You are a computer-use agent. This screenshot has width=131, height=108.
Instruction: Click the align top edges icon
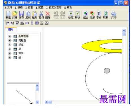tap(17, 23)
